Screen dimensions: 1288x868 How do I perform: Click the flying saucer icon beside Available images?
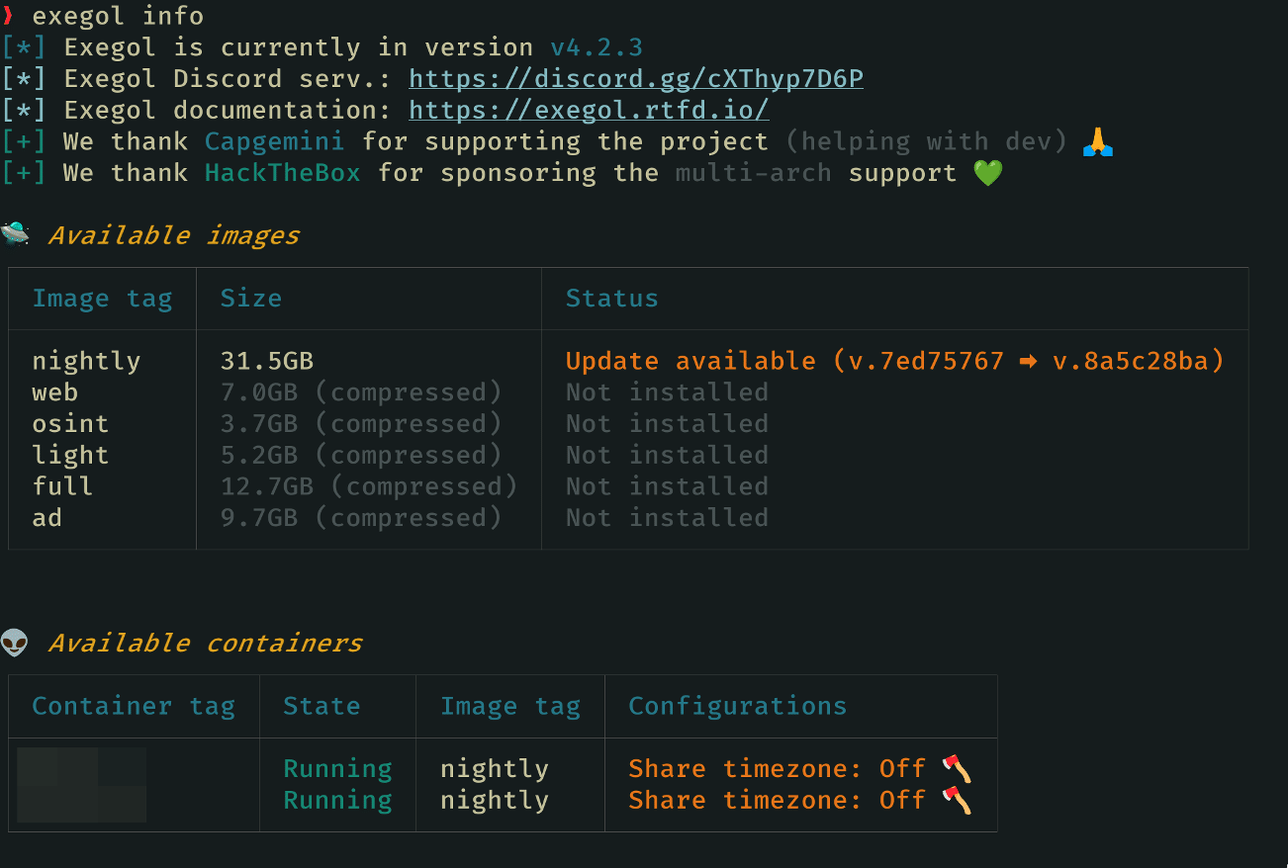point(15,234)
